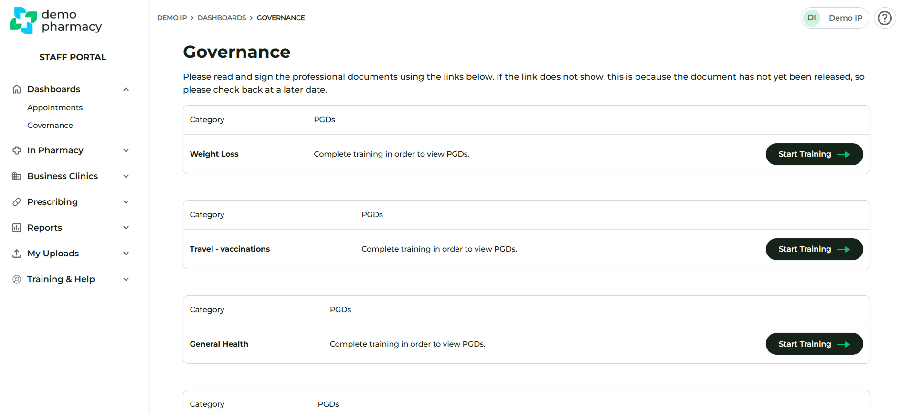Click the Business Clinics building icon

pos(17,176)
